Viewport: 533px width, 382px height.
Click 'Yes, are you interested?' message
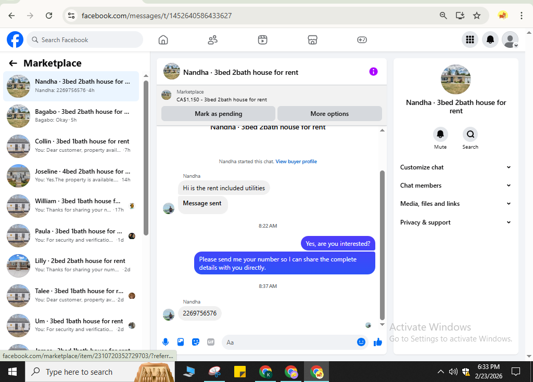pyautogui.click(x=338, y=243)
